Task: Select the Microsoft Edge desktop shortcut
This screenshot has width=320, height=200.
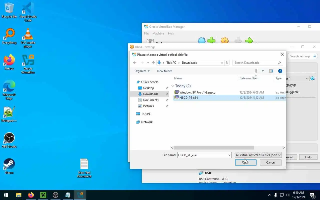Action: tap(9, 90)
